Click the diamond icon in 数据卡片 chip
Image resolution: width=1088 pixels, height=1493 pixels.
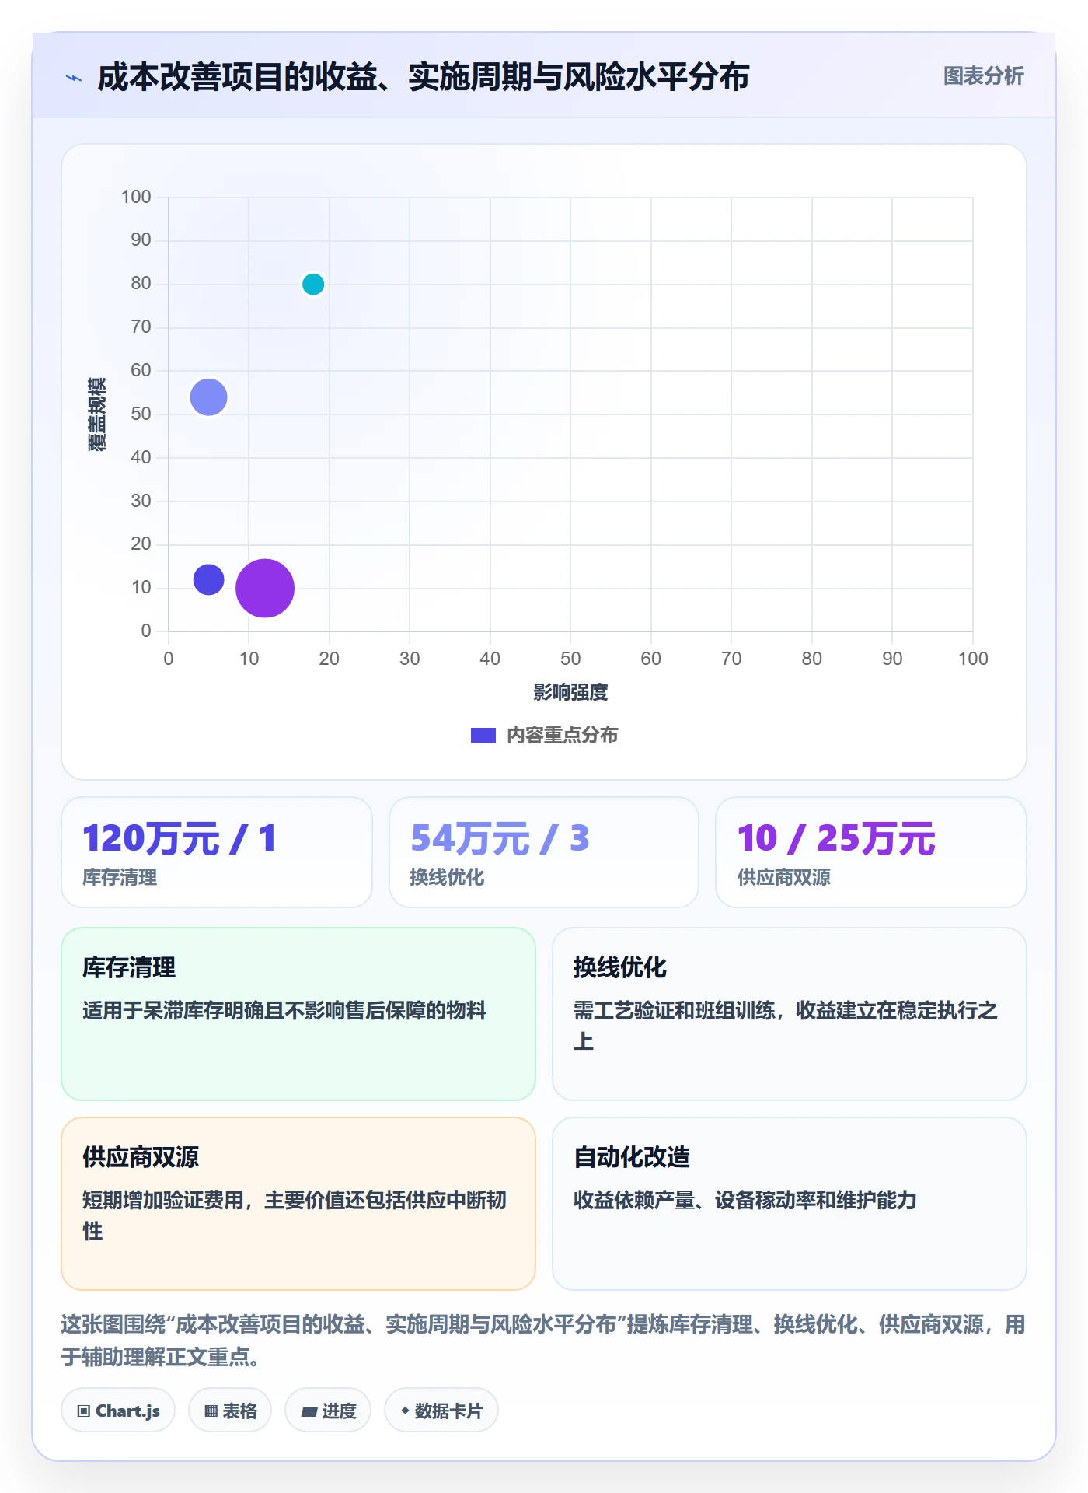(x=405, y=1410)
